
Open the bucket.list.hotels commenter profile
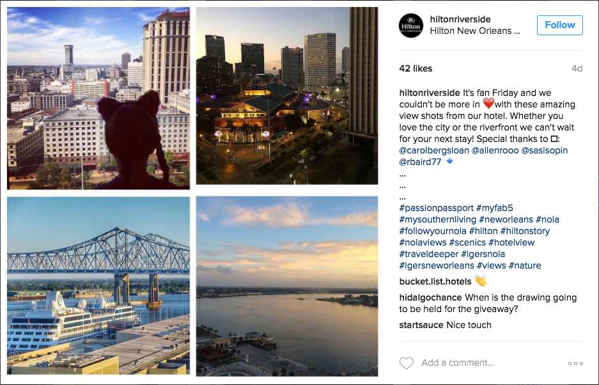click(435, 281)
